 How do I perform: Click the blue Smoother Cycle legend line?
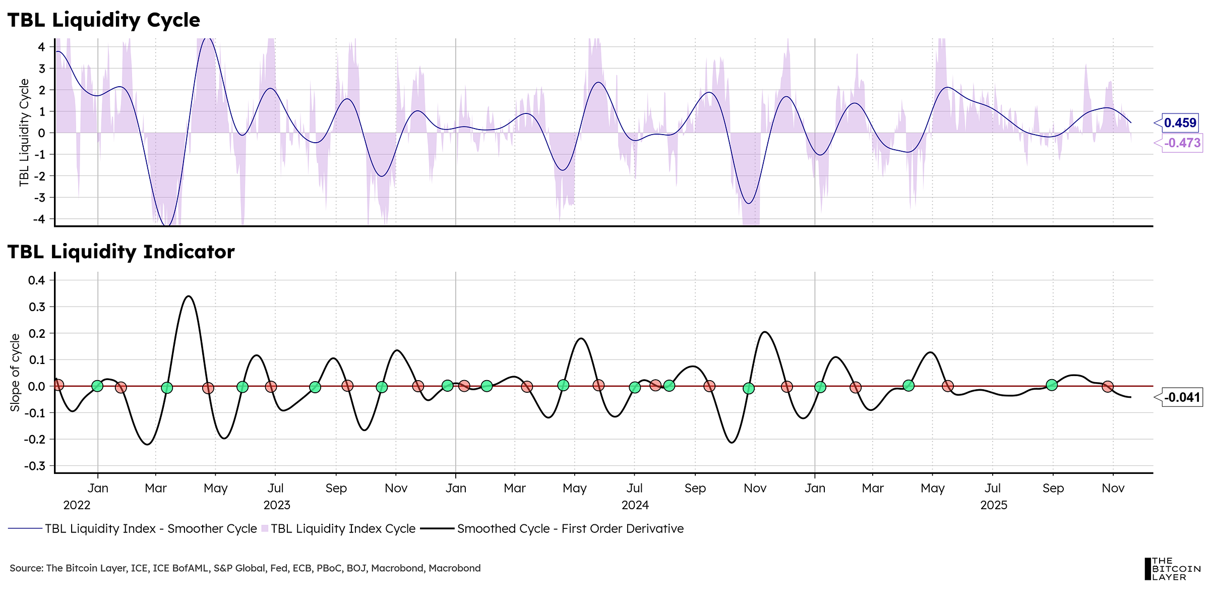[25, 528]
